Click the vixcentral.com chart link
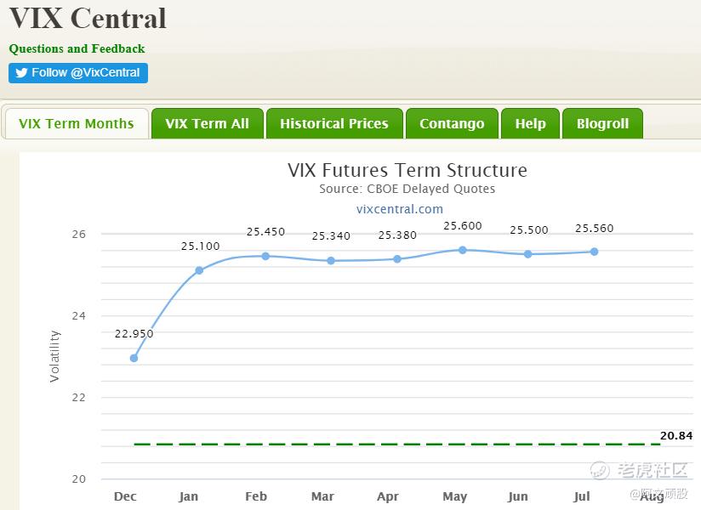 click(400, 209)
